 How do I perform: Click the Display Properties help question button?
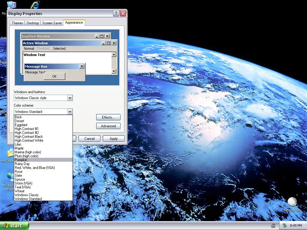pos(116,13)
